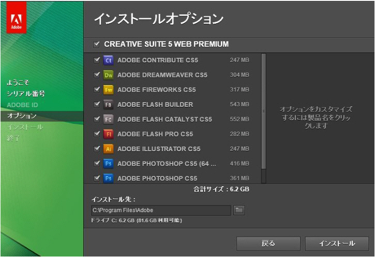Image resolution: width=375 pixels, height=257 pixels.
Task: Click the Flash Catalyst Fc icon
Action: [108, 119]
